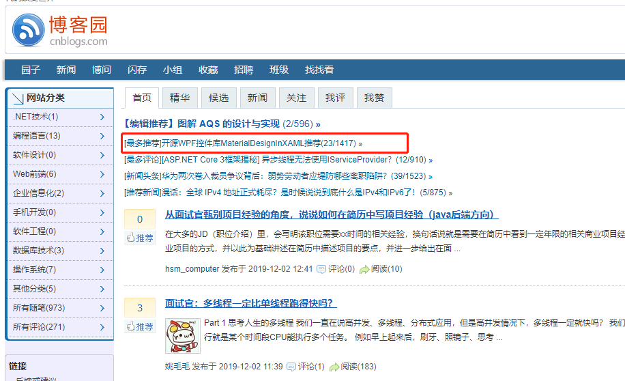
Task: Expand the 企业信息化(2) category arrow
Action: [102, 193]
